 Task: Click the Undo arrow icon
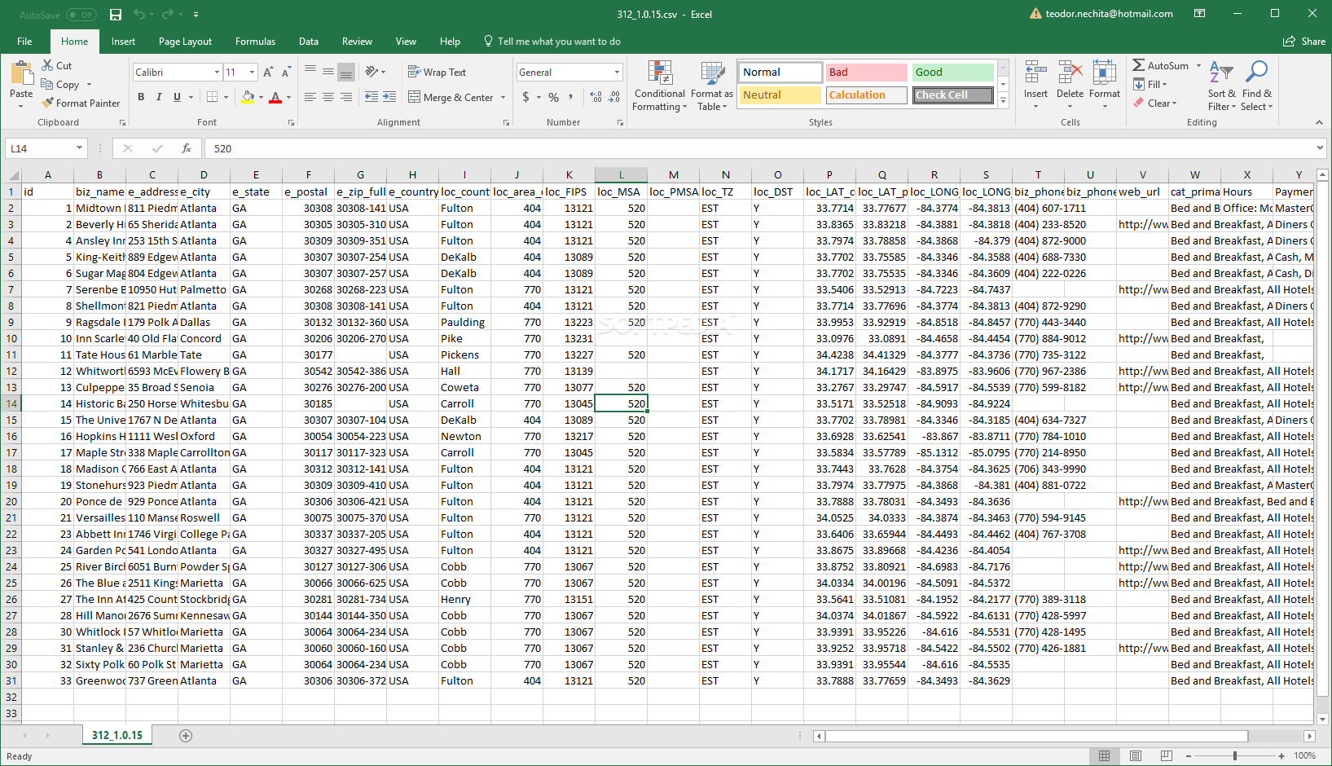(x=138, y=15)
